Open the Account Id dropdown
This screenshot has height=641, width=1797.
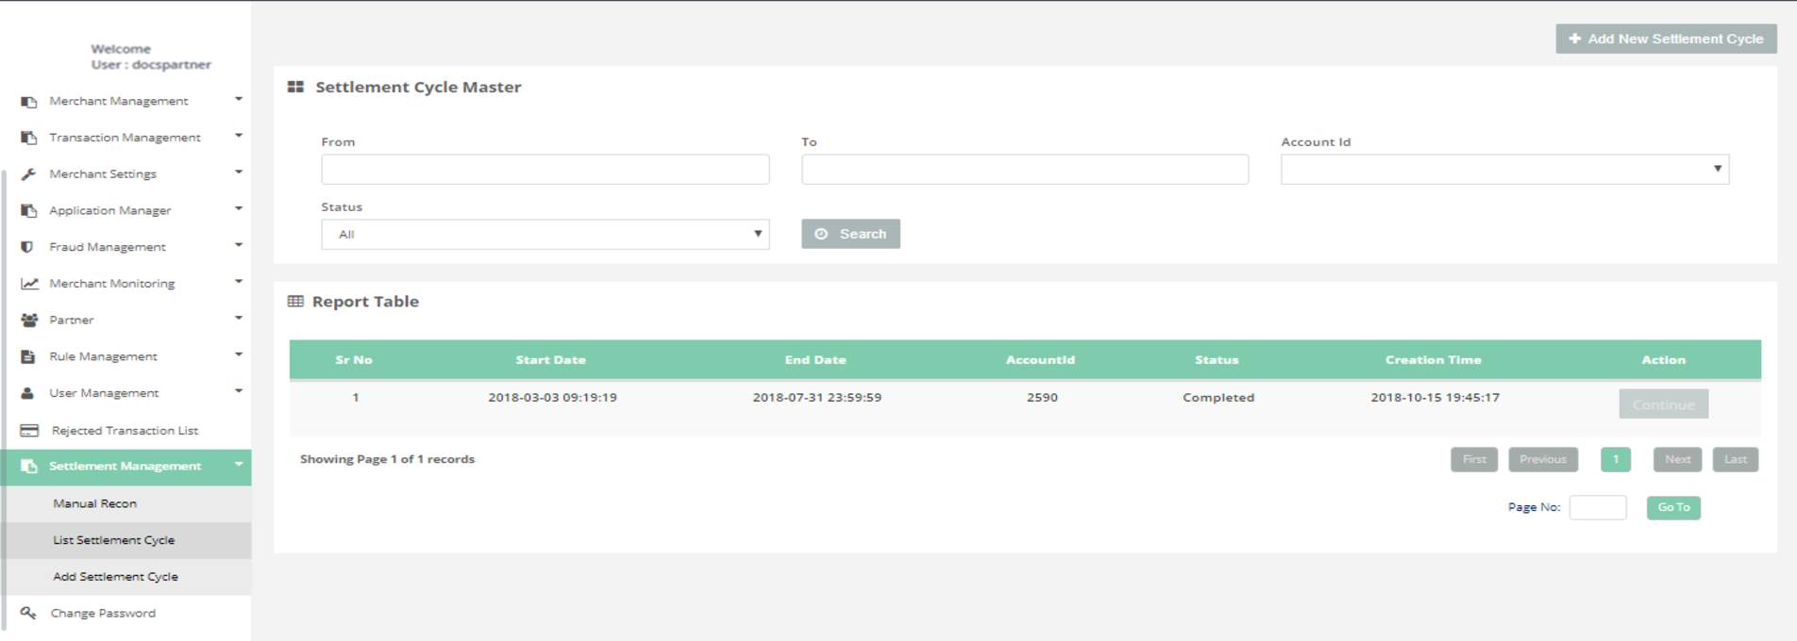(1503, 170)
